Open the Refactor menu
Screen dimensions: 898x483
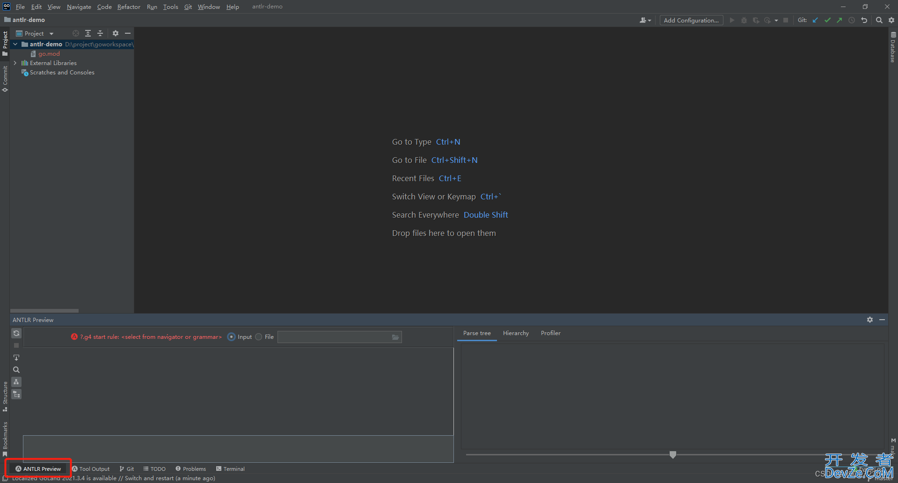click(x=129, y=7)
